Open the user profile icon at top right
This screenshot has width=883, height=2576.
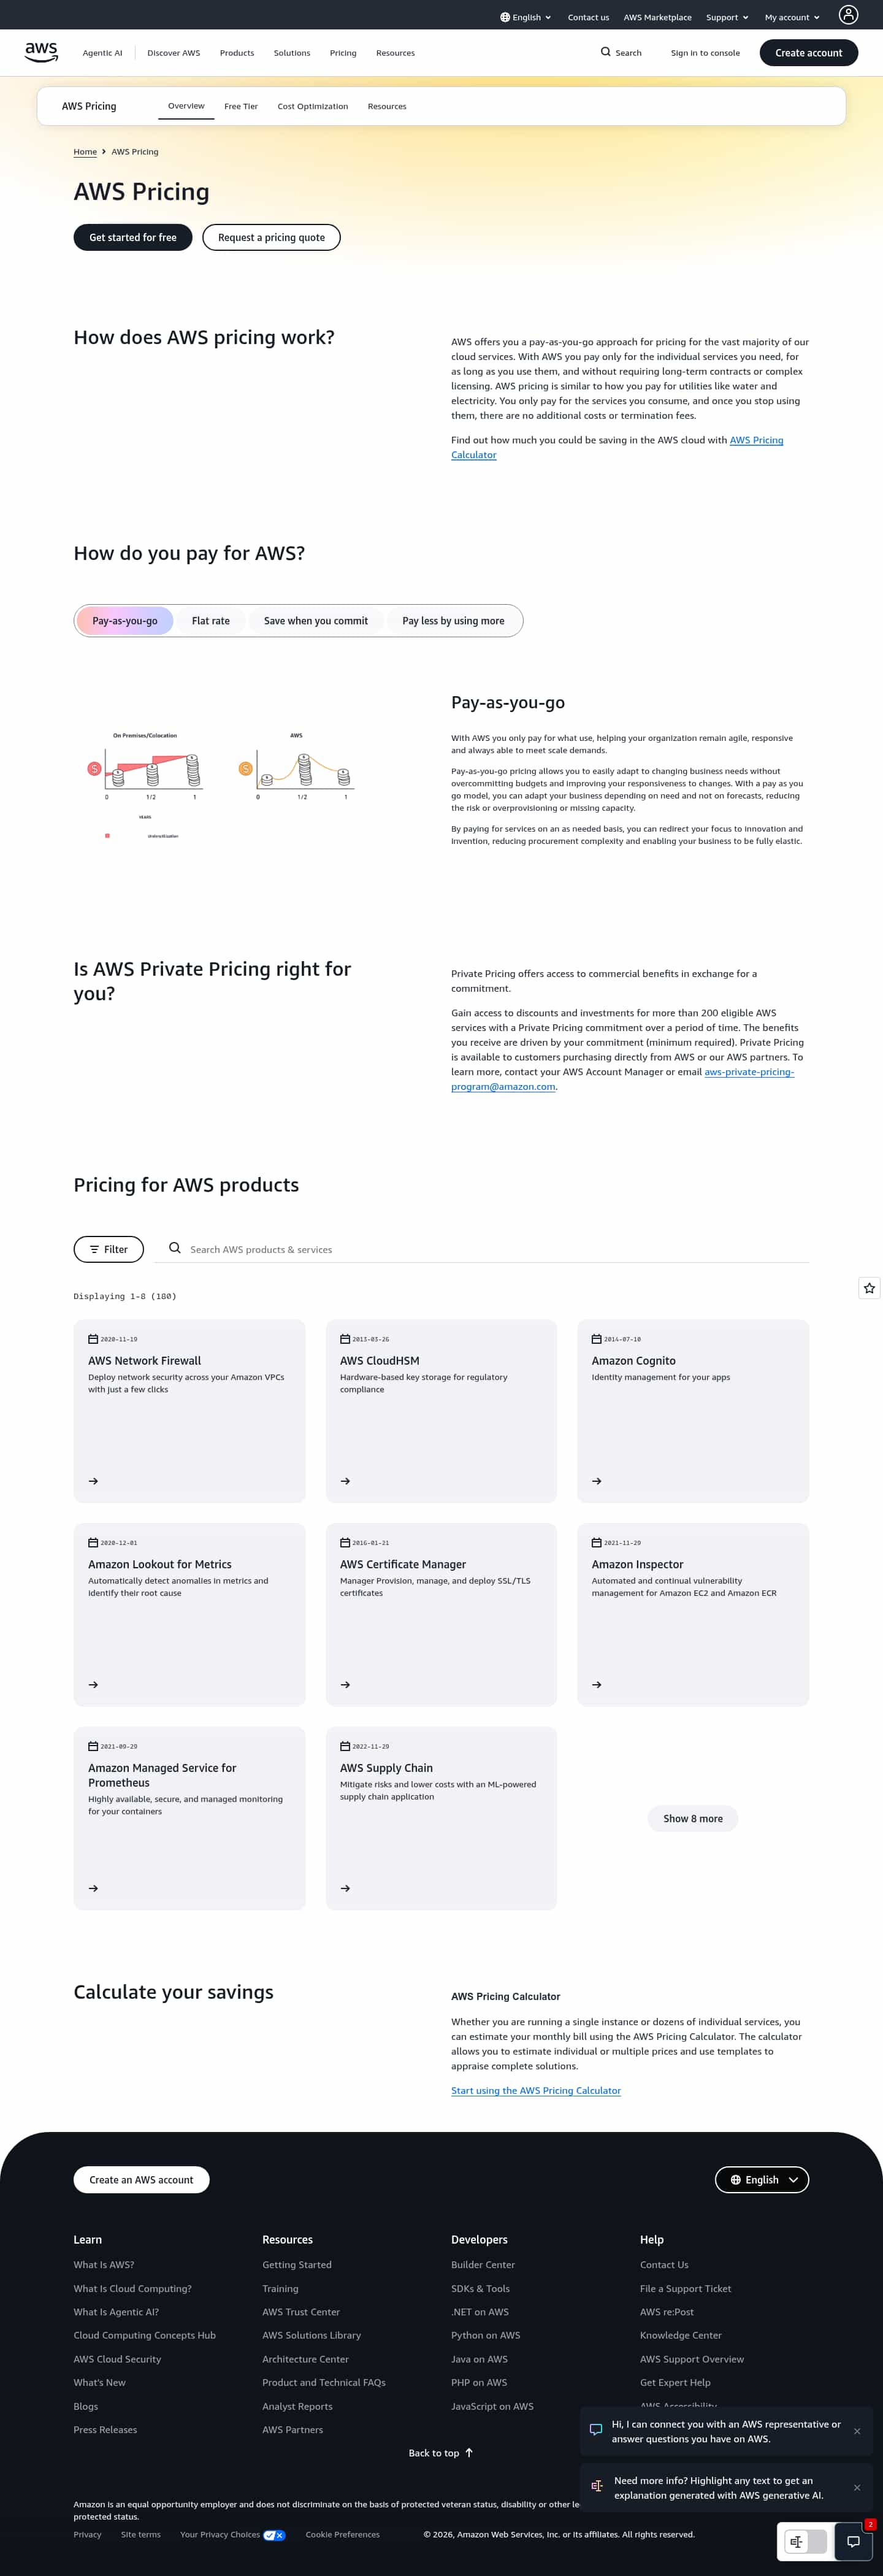[848, 15]
